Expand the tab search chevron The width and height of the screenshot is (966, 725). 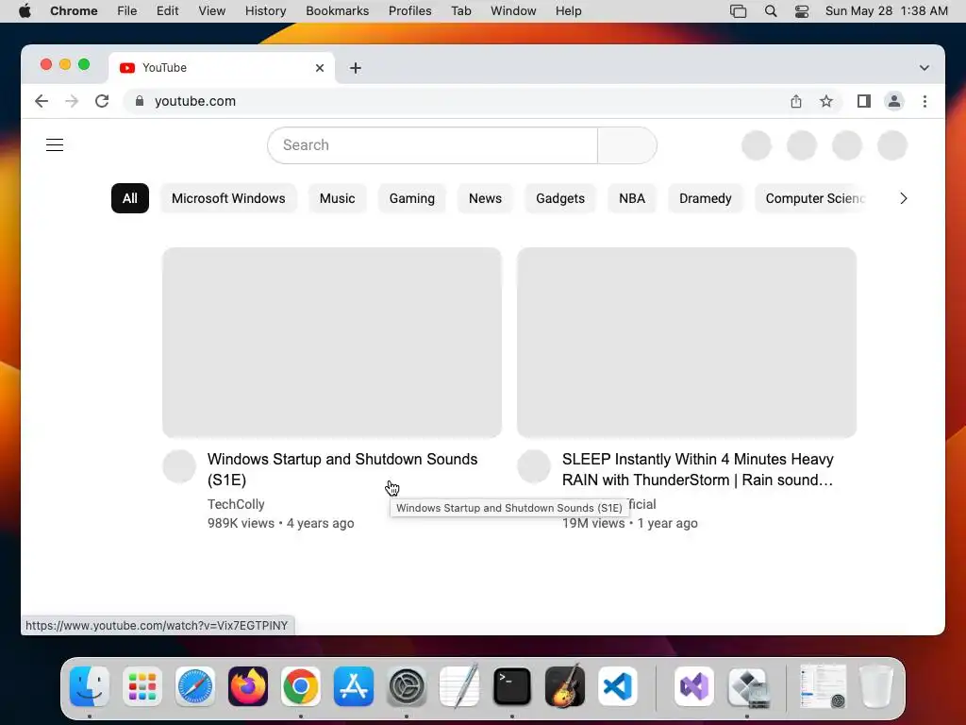click(924, 68)
